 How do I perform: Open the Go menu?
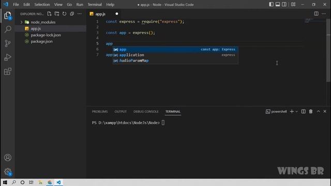69,5
